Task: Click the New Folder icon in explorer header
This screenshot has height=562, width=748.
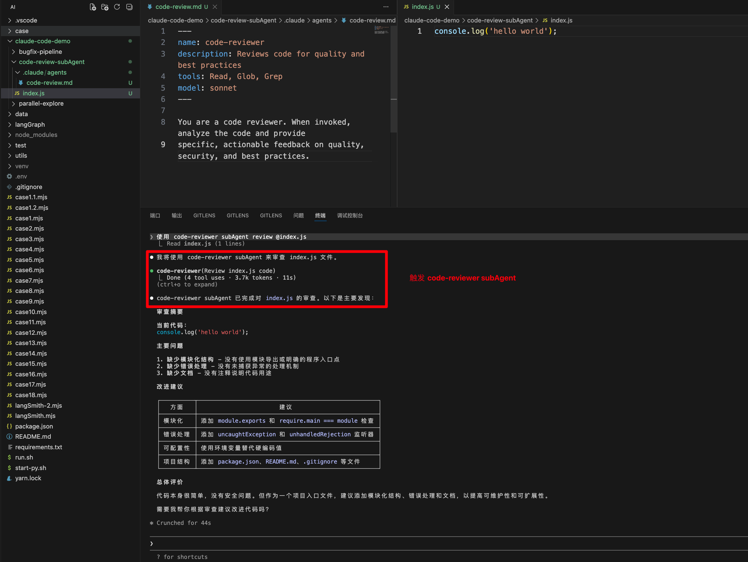Action: (105, 7)
